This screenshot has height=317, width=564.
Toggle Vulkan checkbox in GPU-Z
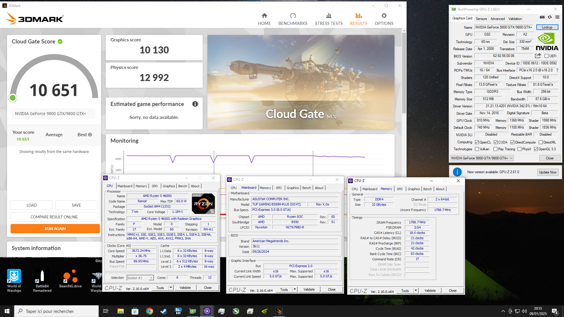coord(477,149)
